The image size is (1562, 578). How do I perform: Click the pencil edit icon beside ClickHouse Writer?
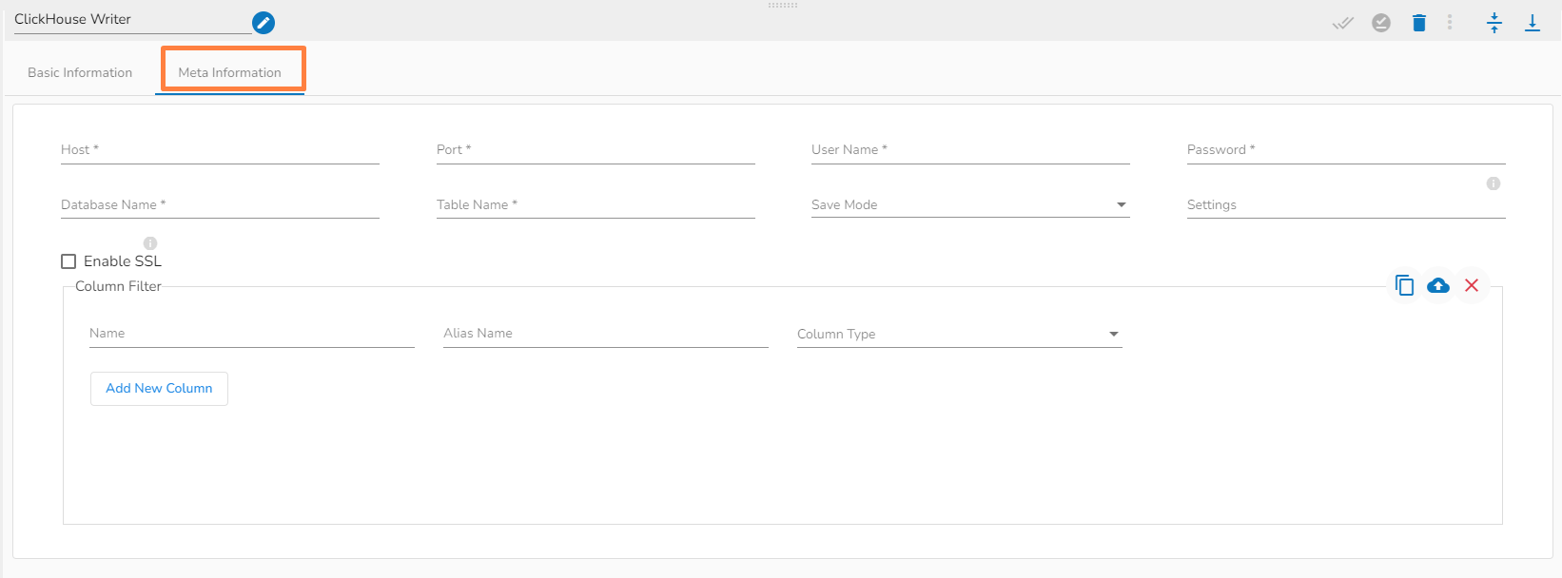tap(264, 23)
